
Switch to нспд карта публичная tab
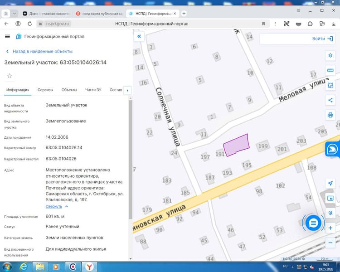coord(99,14)
